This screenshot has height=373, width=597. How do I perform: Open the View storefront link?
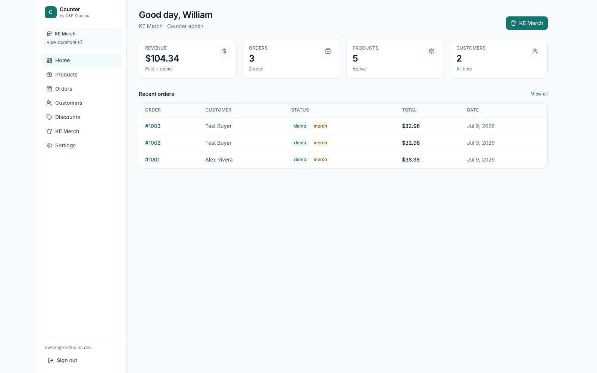click(64, 42)
